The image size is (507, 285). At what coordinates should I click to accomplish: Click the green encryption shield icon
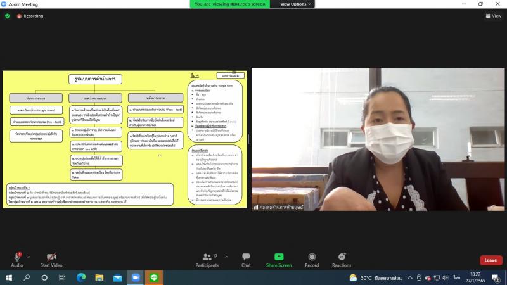pyautogui.click(x=8, y=16)
